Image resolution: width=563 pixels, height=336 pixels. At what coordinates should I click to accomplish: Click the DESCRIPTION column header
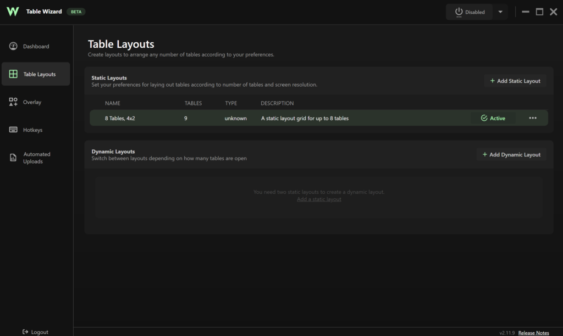(x=277, y=103)
